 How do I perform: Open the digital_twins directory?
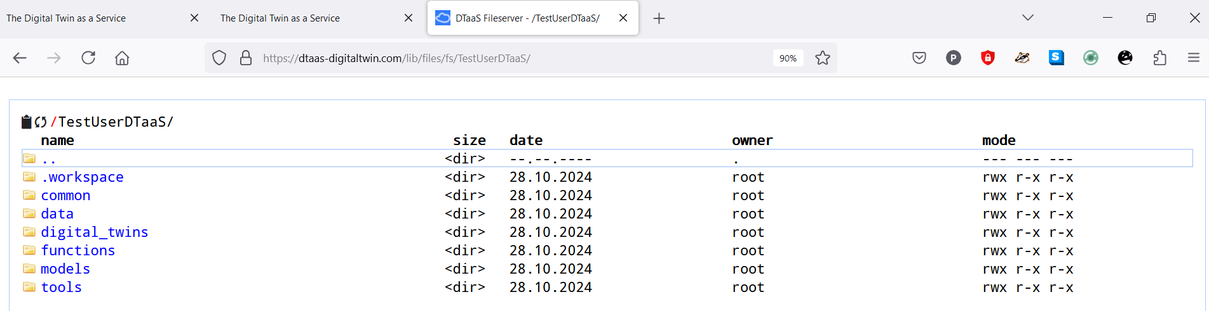click(94, 232)
